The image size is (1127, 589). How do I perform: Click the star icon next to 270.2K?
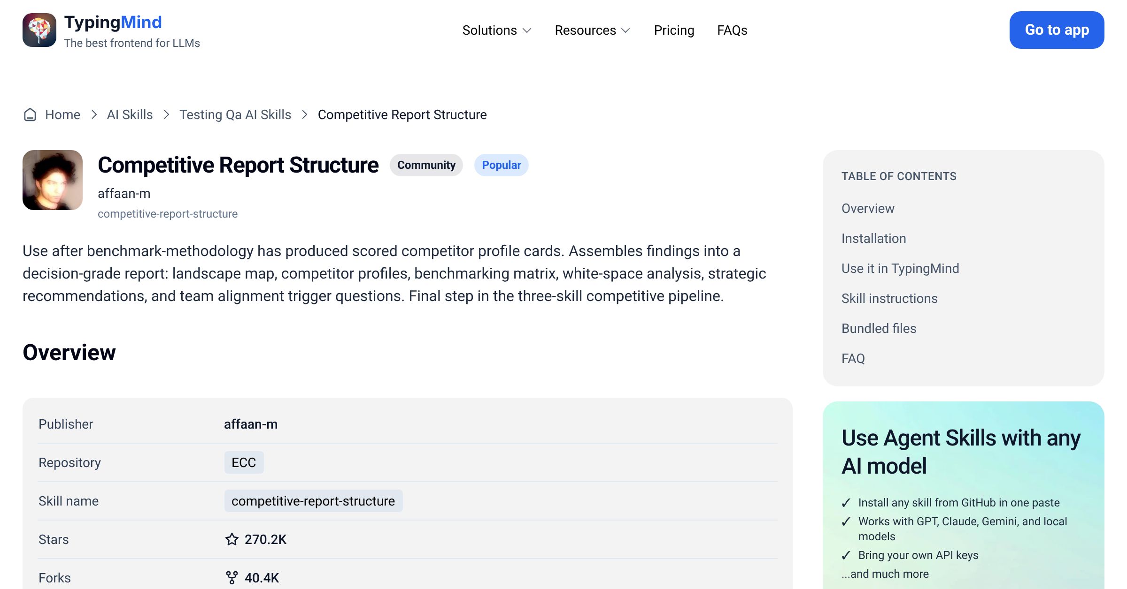tap(232, 539)
